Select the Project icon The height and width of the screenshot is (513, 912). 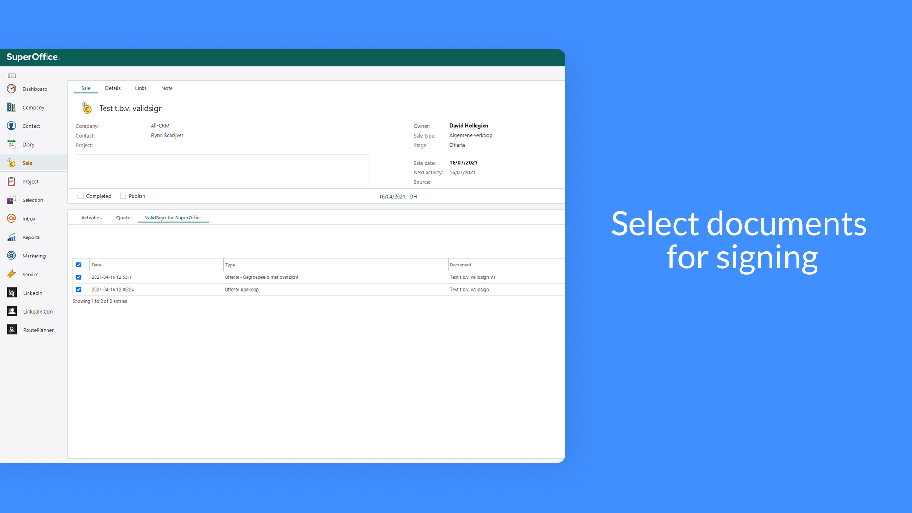click(11, 181)
